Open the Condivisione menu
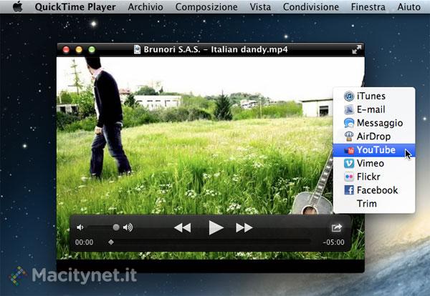The height and width of the screenshot is (296, 430). click(311, 7)
